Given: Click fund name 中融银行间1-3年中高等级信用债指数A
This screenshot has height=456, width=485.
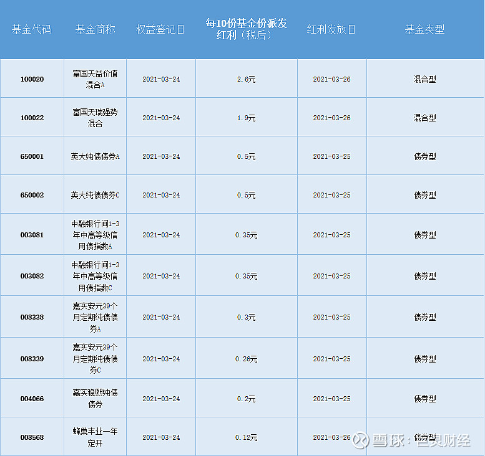Looking at the screenshot, I should pos(96,235).
